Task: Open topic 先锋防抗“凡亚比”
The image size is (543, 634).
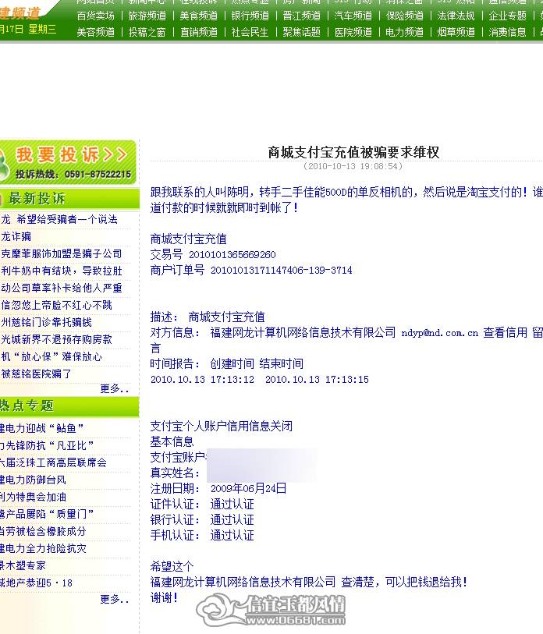Action: click(47, 445)
